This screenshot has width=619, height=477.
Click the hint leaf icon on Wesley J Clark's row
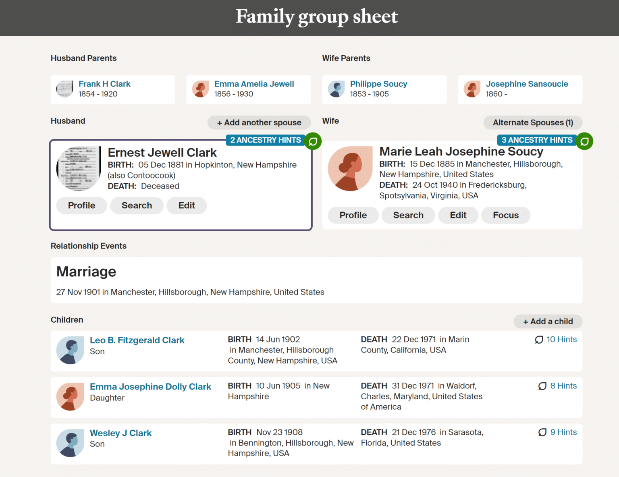click(x=542, y=432)
